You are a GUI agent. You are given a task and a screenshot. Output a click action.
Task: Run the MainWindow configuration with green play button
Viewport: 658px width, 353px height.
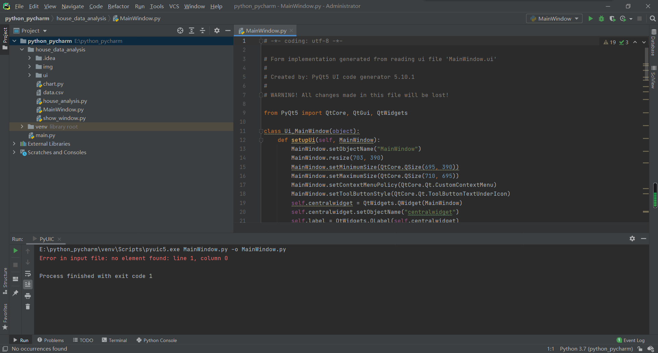click(590, 19)
